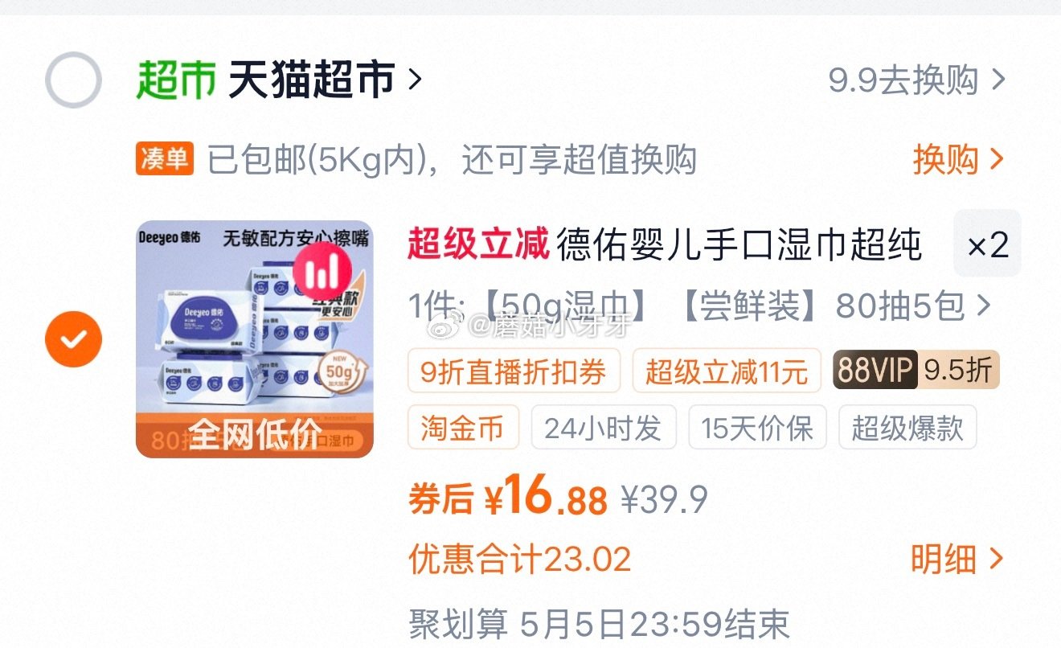
Task: Tap the chevron next to 天猫超市
Action: (415, 80)
